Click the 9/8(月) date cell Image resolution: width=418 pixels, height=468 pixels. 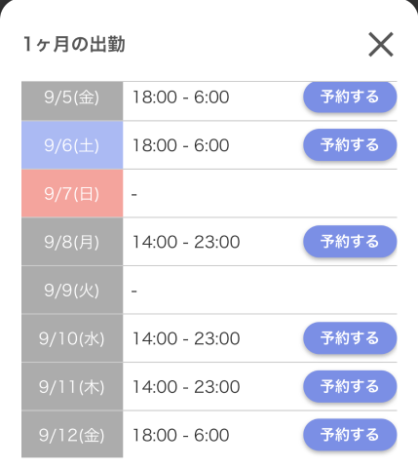click(x=72, y=242)
